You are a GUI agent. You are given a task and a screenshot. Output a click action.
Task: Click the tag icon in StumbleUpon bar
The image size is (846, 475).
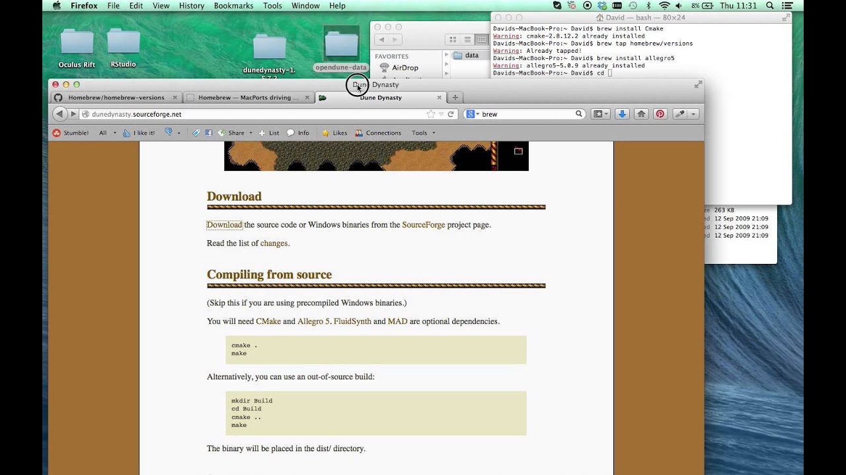tap(196, 133)
